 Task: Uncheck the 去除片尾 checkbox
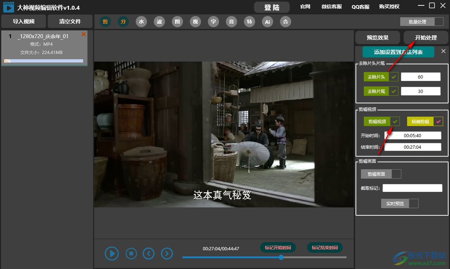pos(394,91)
